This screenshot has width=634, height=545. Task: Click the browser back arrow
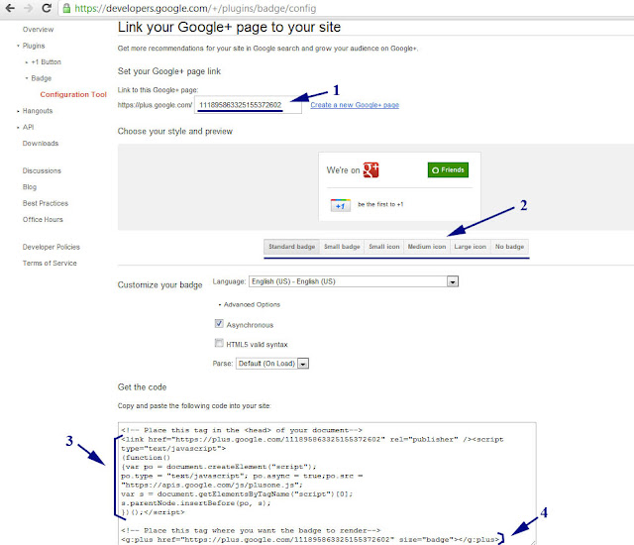(10, 8)
